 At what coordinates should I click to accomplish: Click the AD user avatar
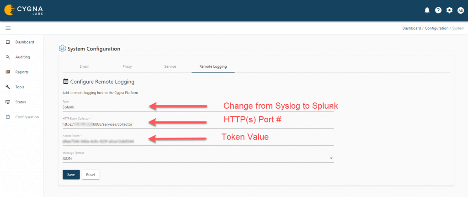tap(460, 10)
